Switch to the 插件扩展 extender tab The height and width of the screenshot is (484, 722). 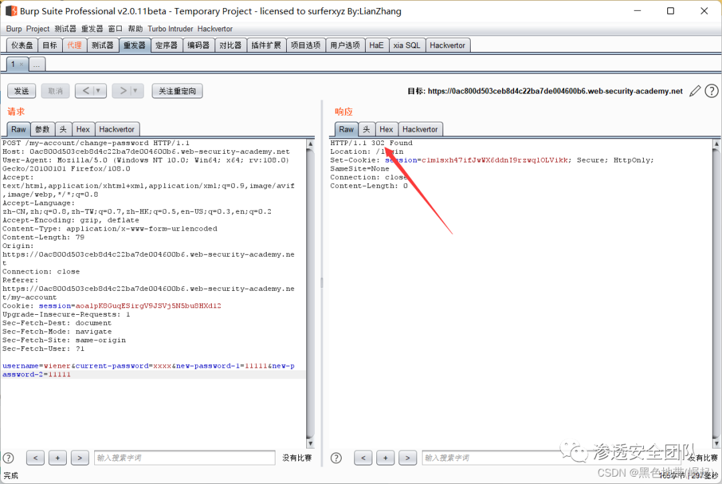[x=266, y=45]
